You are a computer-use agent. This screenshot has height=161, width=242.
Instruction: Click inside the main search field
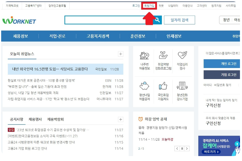[x=109, y=20]
